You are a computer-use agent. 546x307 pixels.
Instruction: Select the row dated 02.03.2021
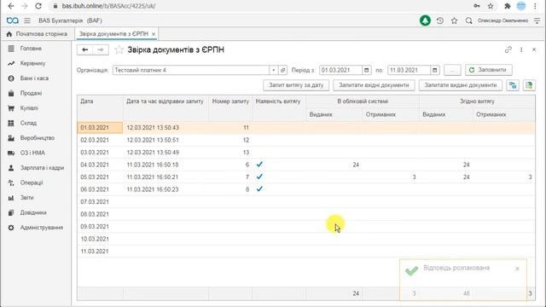pyautogui.click(x=305, y=140)
